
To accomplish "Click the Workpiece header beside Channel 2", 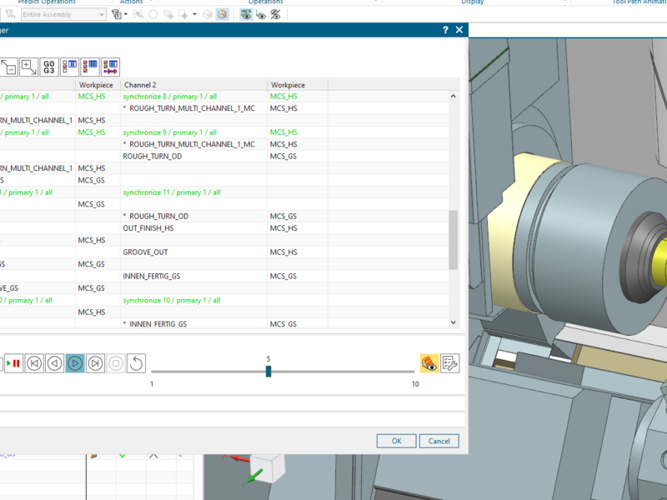I will coord(298,85).
